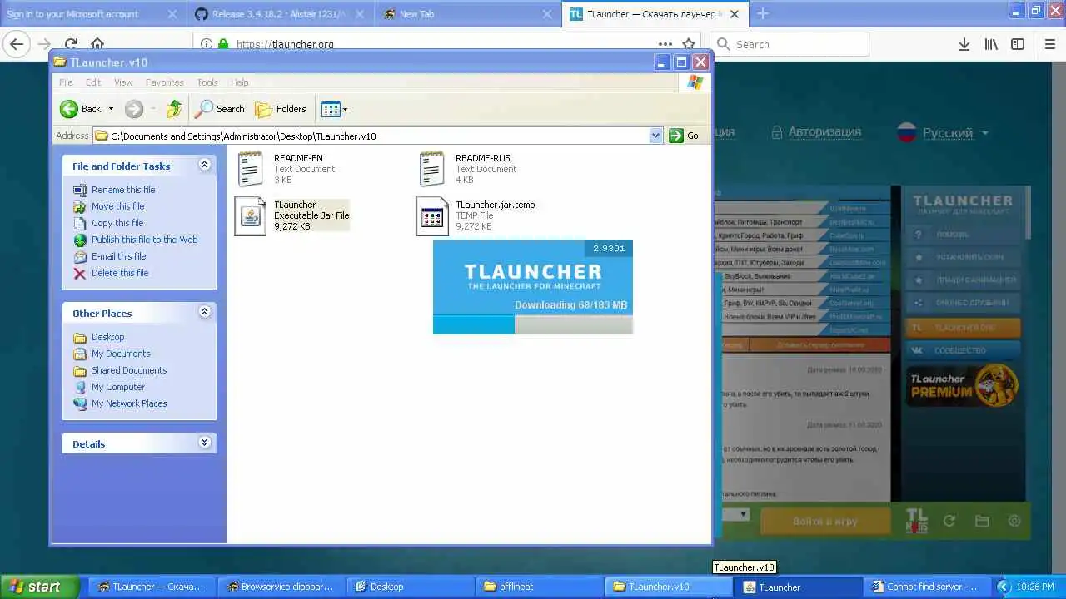Bookmark the page with the star icon
Viewport: 1066px width, 599px height.
(689, 44)
